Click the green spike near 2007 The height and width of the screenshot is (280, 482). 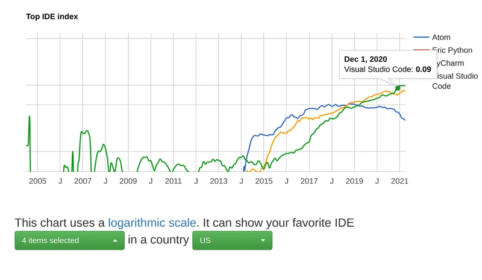(85, 132)
